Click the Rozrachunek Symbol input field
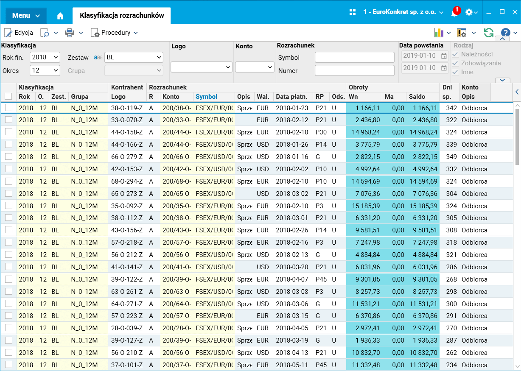The image size is (521, 371). pos(354,57)
